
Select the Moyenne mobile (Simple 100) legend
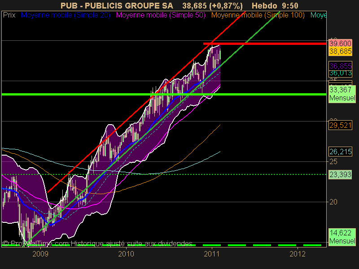pos(258,15)
